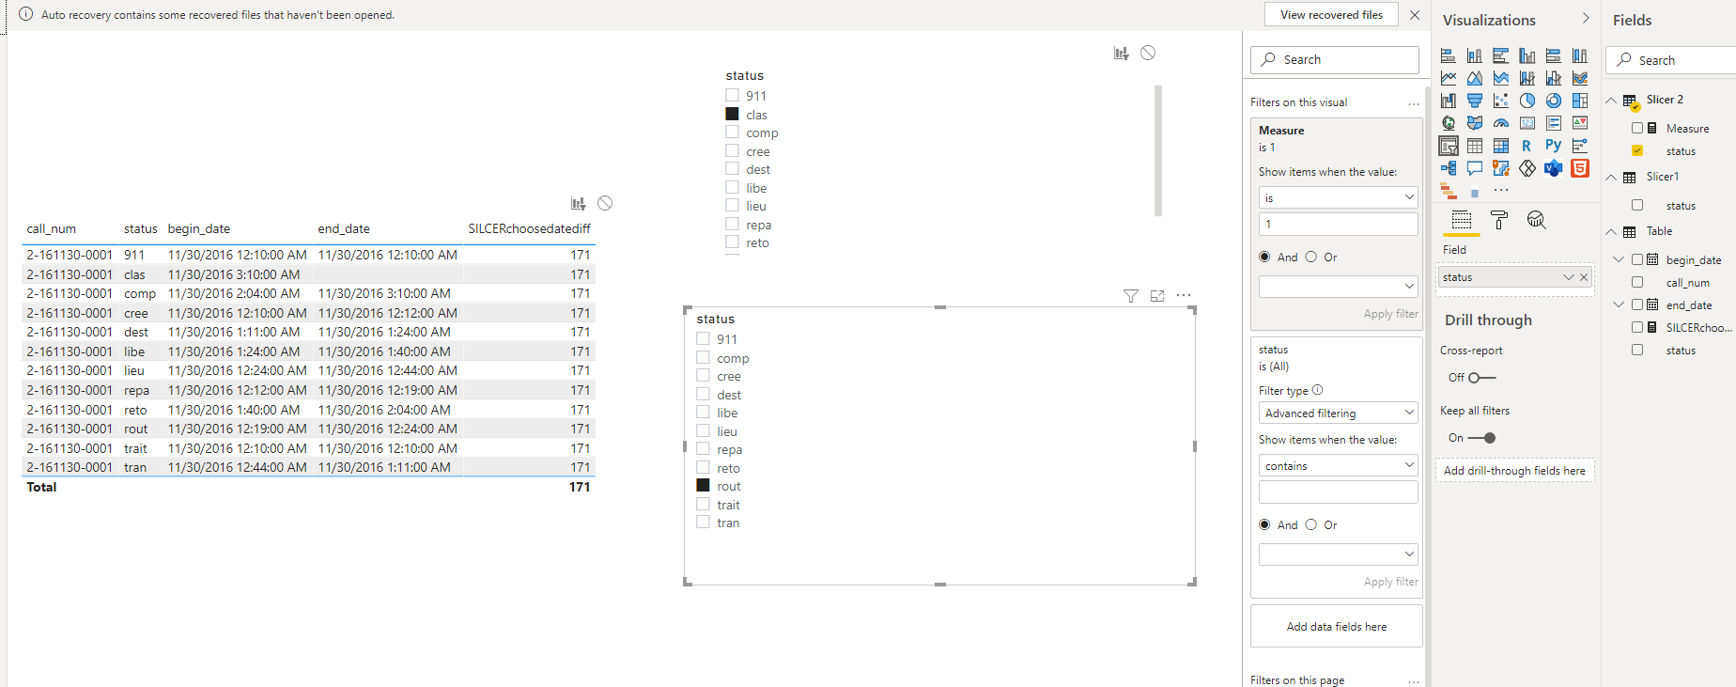Image resolution: width=1736 pixels, height=687 pixels.
Task: Toggle the Cross-report drill through switch
Action: [x=1481, y=378]
